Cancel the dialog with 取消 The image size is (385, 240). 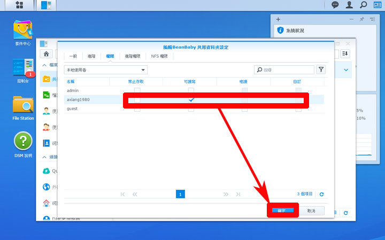coord(311,211)
